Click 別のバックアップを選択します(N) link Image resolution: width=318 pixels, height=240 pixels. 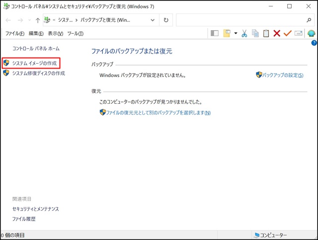click(158, 113)
